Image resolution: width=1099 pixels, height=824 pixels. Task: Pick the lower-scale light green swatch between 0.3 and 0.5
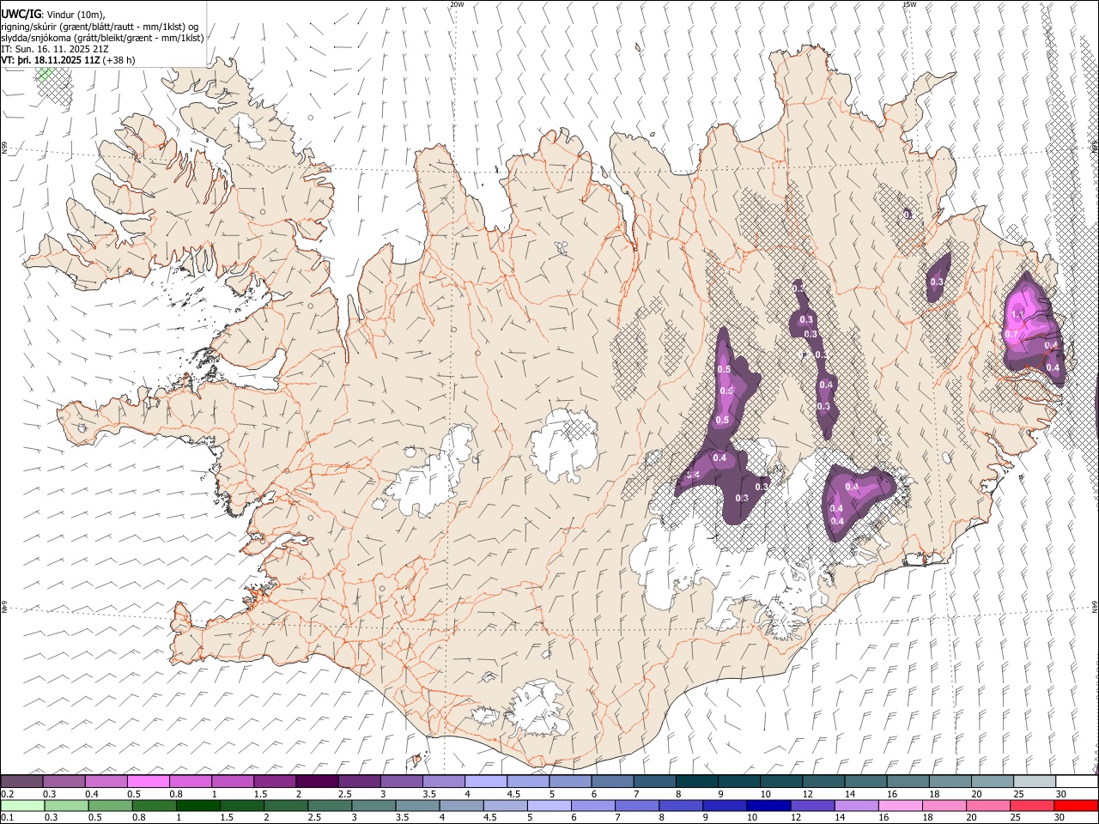pyautogui.click(x=66, y=806)
